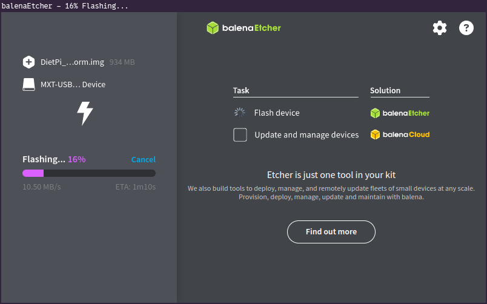Open Etcher settings with the gear icon
Screen dimensions: 487x304
pyautogui.click(x=439, y=28)
